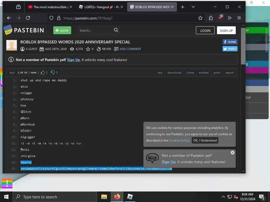
Task: Open Firefox hamburger application menu
Action: pyautogui.click(x=239, y=18)
